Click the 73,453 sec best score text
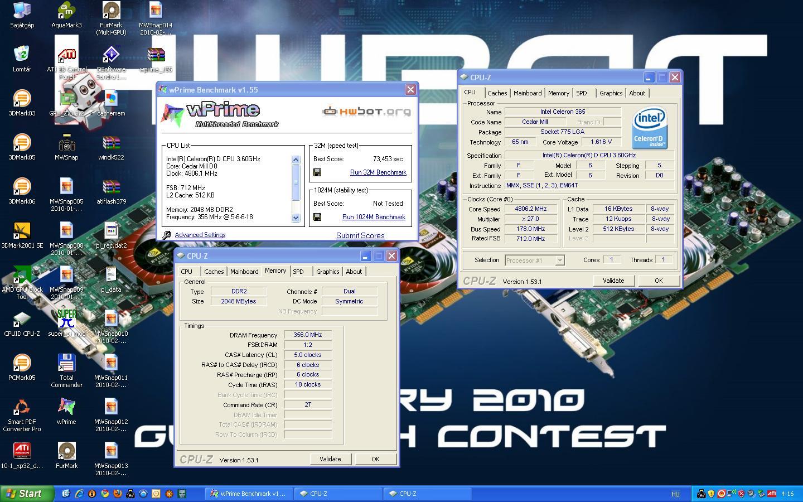Screen dimensions: 803x502 pos(388,159)
